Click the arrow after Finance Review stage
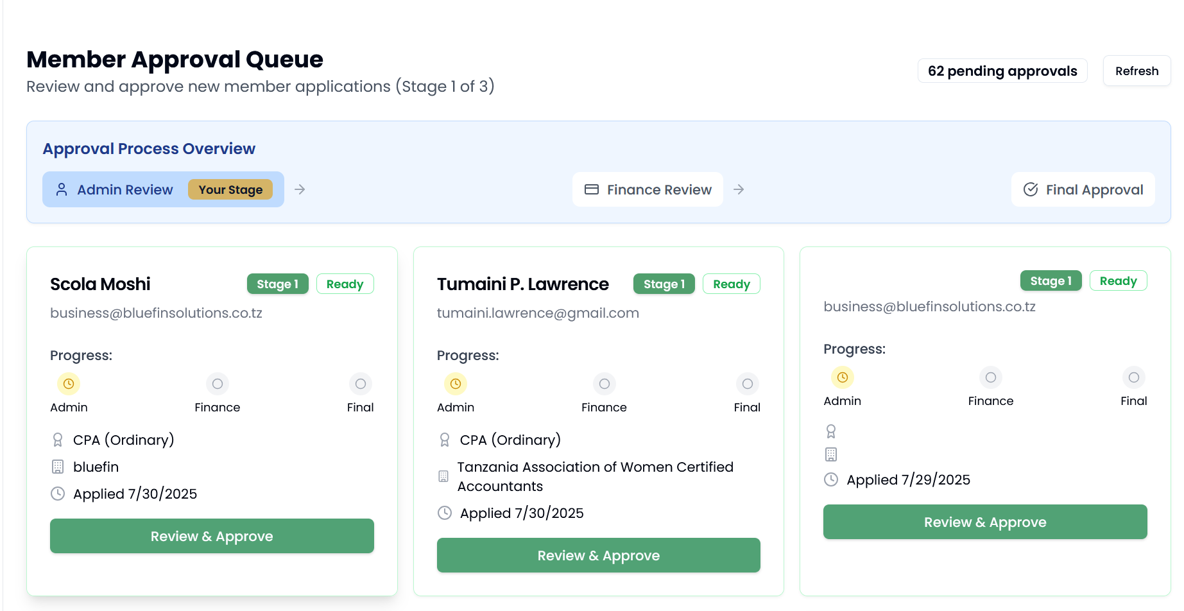The height and width of the screenshot is (611, 1184). (739, 189)
